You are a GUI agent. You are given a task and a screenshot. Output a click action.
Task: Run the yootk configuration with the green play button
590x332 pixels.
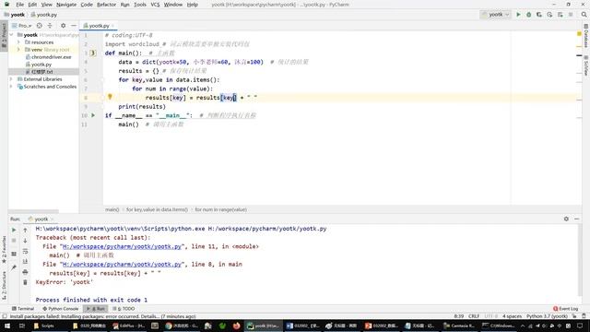pos(518,15)
